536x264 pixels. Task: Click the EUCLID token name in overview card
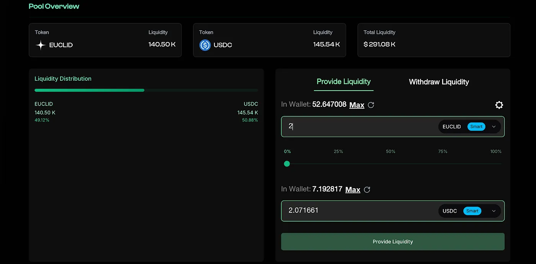point(61,45)
